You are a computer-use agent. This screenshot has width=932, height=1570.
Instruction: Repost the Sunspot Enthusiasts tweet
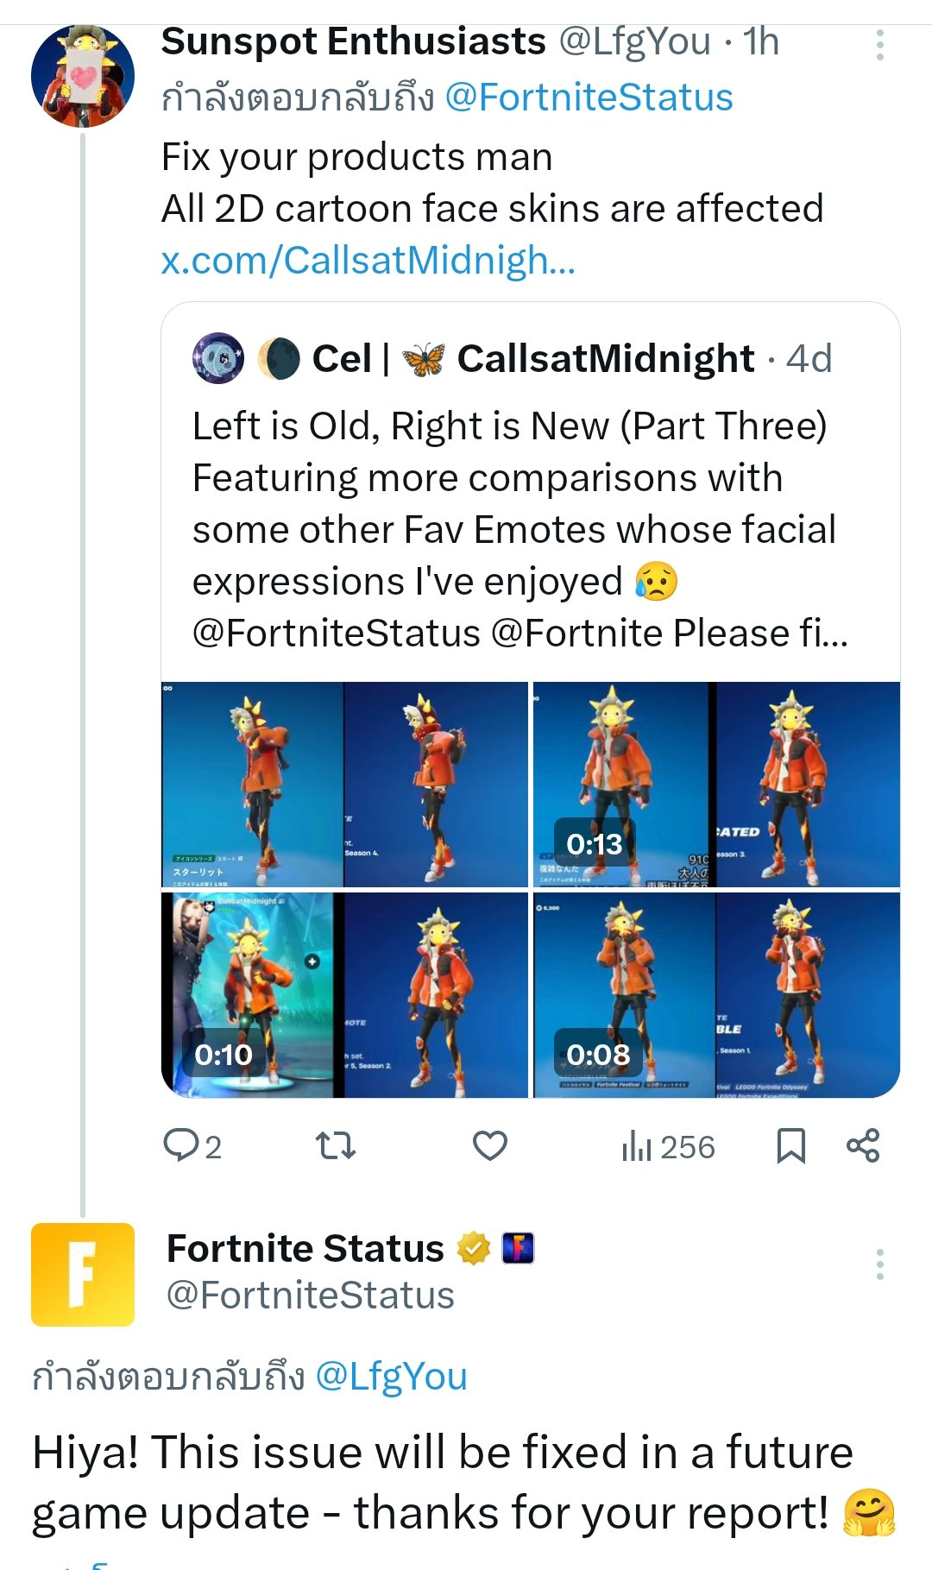click(335, 1146)
